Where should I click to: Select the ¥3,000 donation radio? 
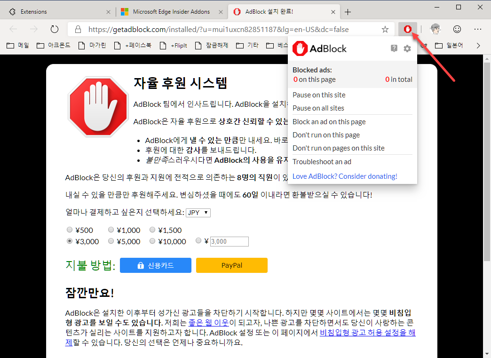(x=70, y=241)
